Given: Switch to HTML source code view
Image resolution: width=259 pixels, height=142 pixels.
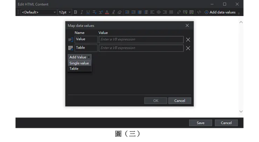Looking at the screenshot, I should 199,12.
